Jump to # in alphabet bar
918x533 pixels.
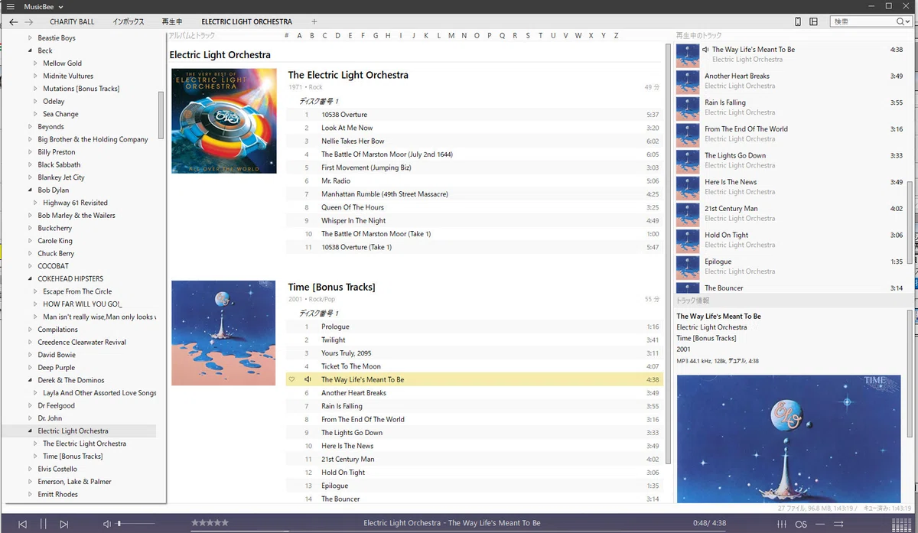286,35
